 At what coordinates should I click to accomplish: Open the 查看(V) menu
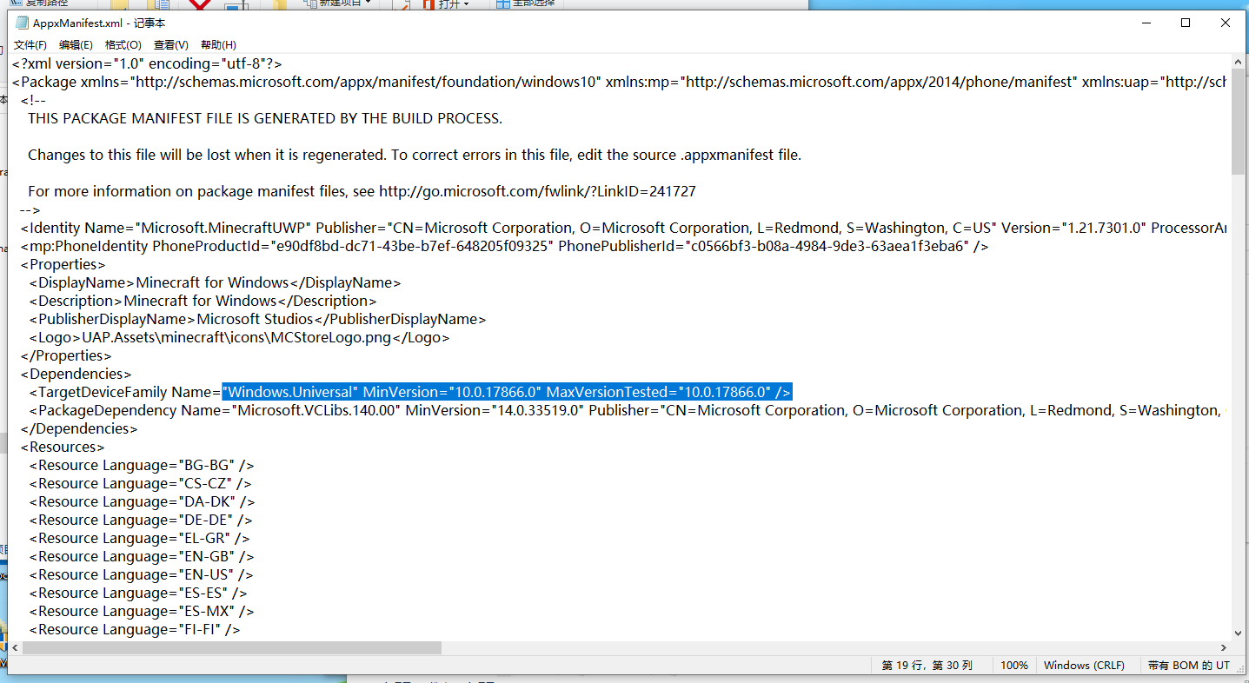click(x=170, y=45)
